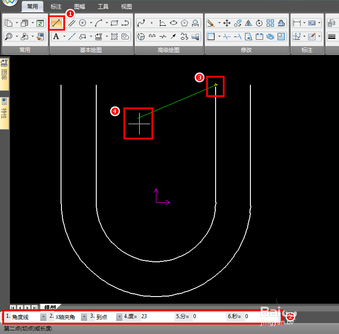
Task: Select the Rectangle drawing tool
Action: tap(114, 23)
